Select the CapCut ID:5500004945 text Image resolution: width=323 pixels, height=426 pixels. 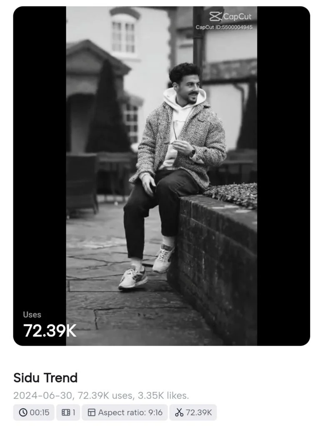pyautogui.click(x=224, y=27)
